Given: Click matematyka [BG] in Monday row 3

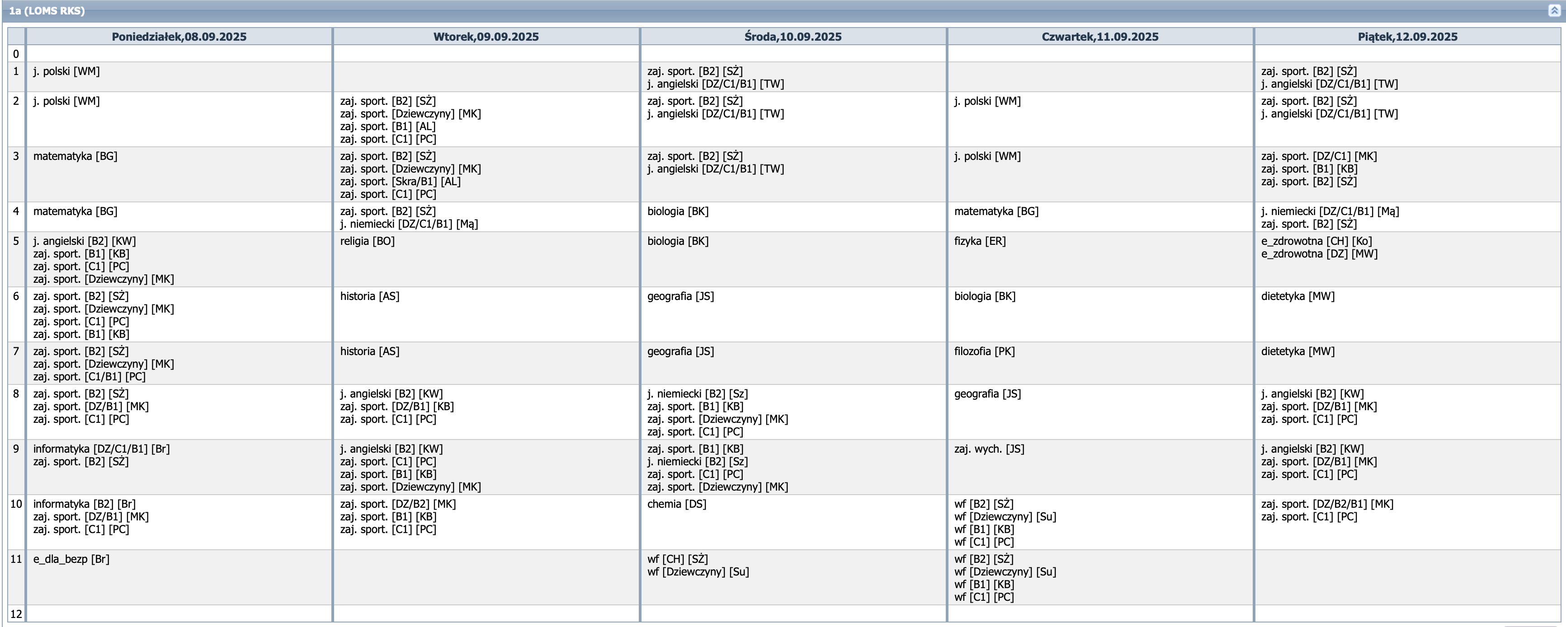Looking at the screenshot, I should 75,156.
